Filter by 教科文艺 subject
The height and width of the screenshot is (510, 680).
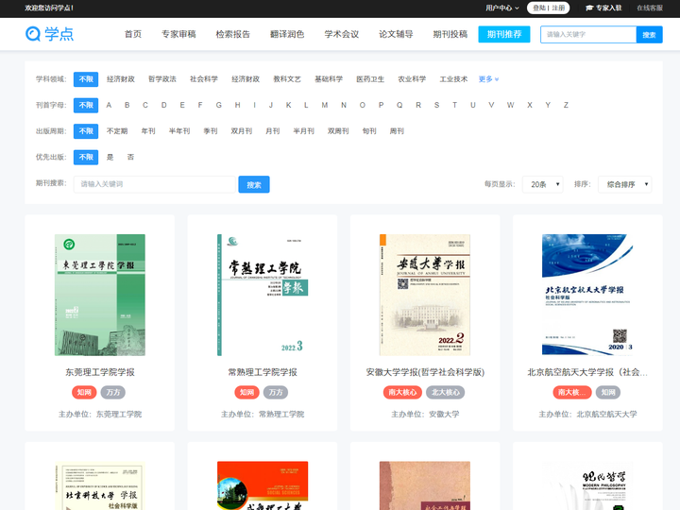point(287,79)
